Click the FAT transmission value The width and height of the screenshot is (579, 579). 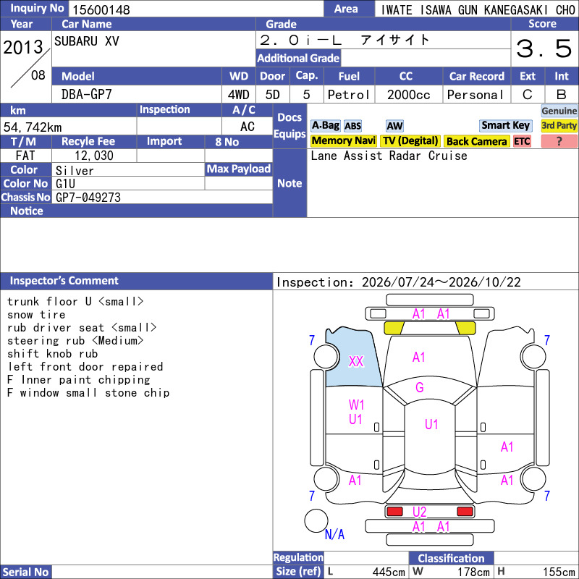click(25, 156)
